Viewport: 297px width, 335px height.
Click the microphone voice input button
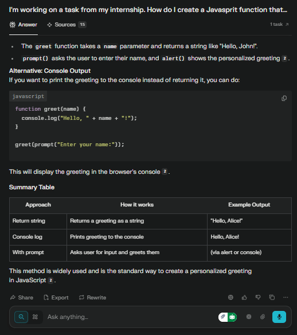coord(279,317)
